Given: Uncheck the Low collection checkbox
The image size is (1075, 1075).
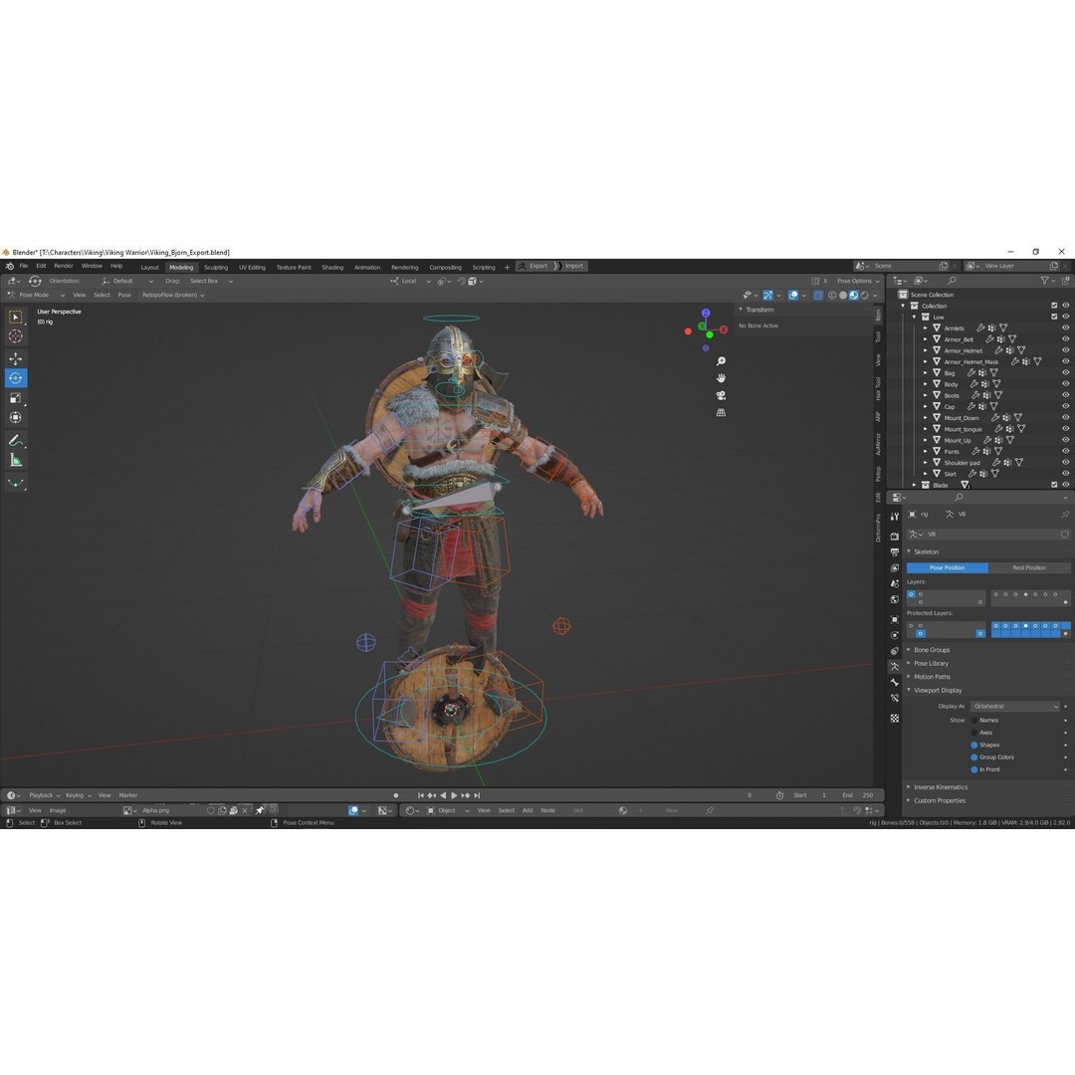Looking at the screenshot, I should click(1054, 317).
